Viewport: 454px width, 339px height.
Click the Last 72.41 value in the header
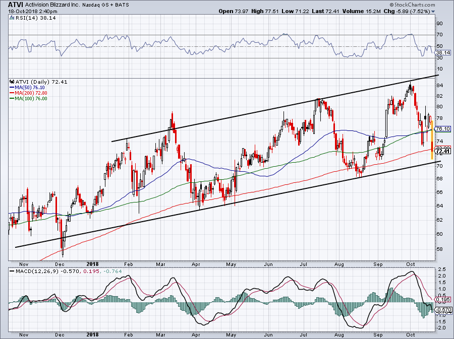pyautogui.click(x=325, y=11)
